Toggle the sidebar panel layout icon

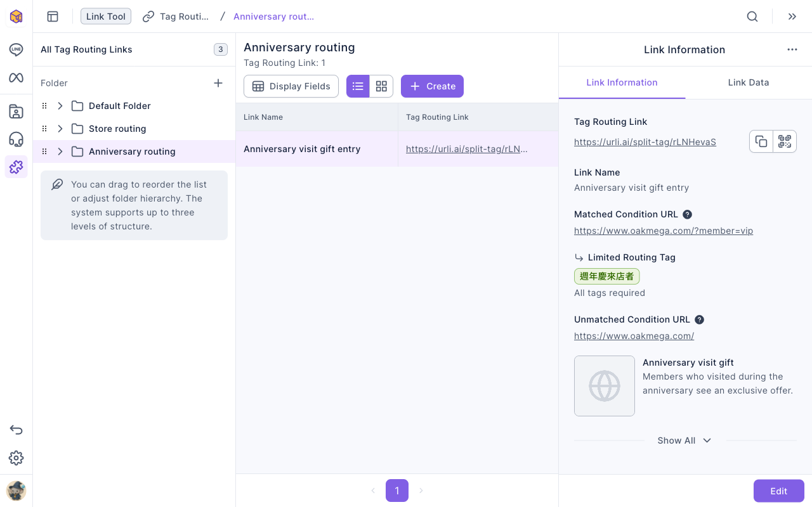point(53,16)
